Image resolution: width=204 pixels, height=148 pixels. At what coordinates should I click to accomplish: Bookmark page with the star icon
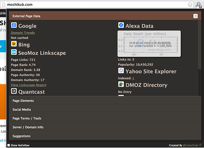click(x=190, y=4)
